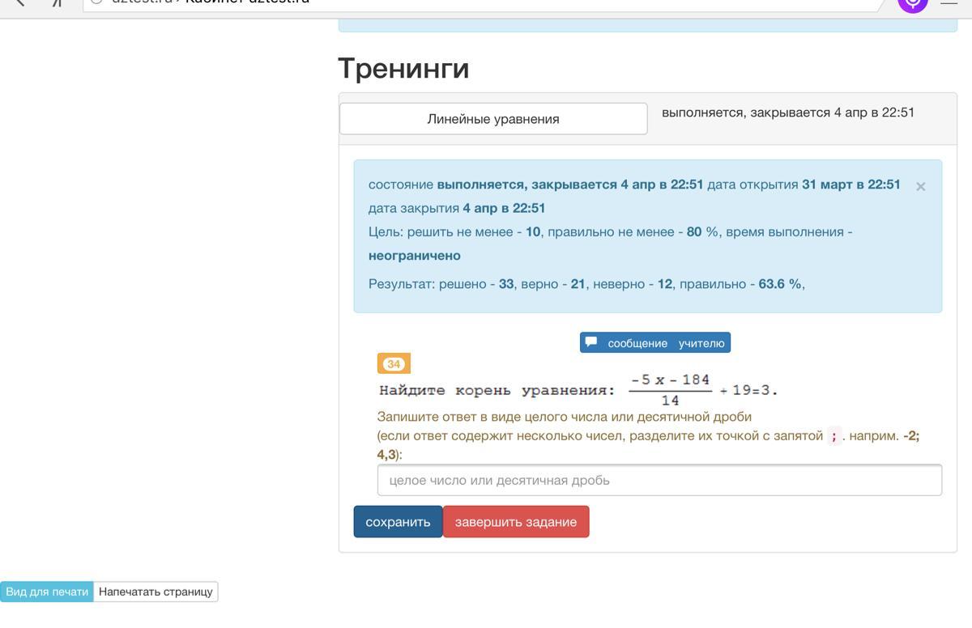The image size is (972, 628).
Task: Click the equation fraction image
Action: [670, 389]
